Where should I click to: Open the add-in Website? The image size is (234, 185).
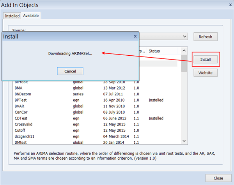click(206, 73)
